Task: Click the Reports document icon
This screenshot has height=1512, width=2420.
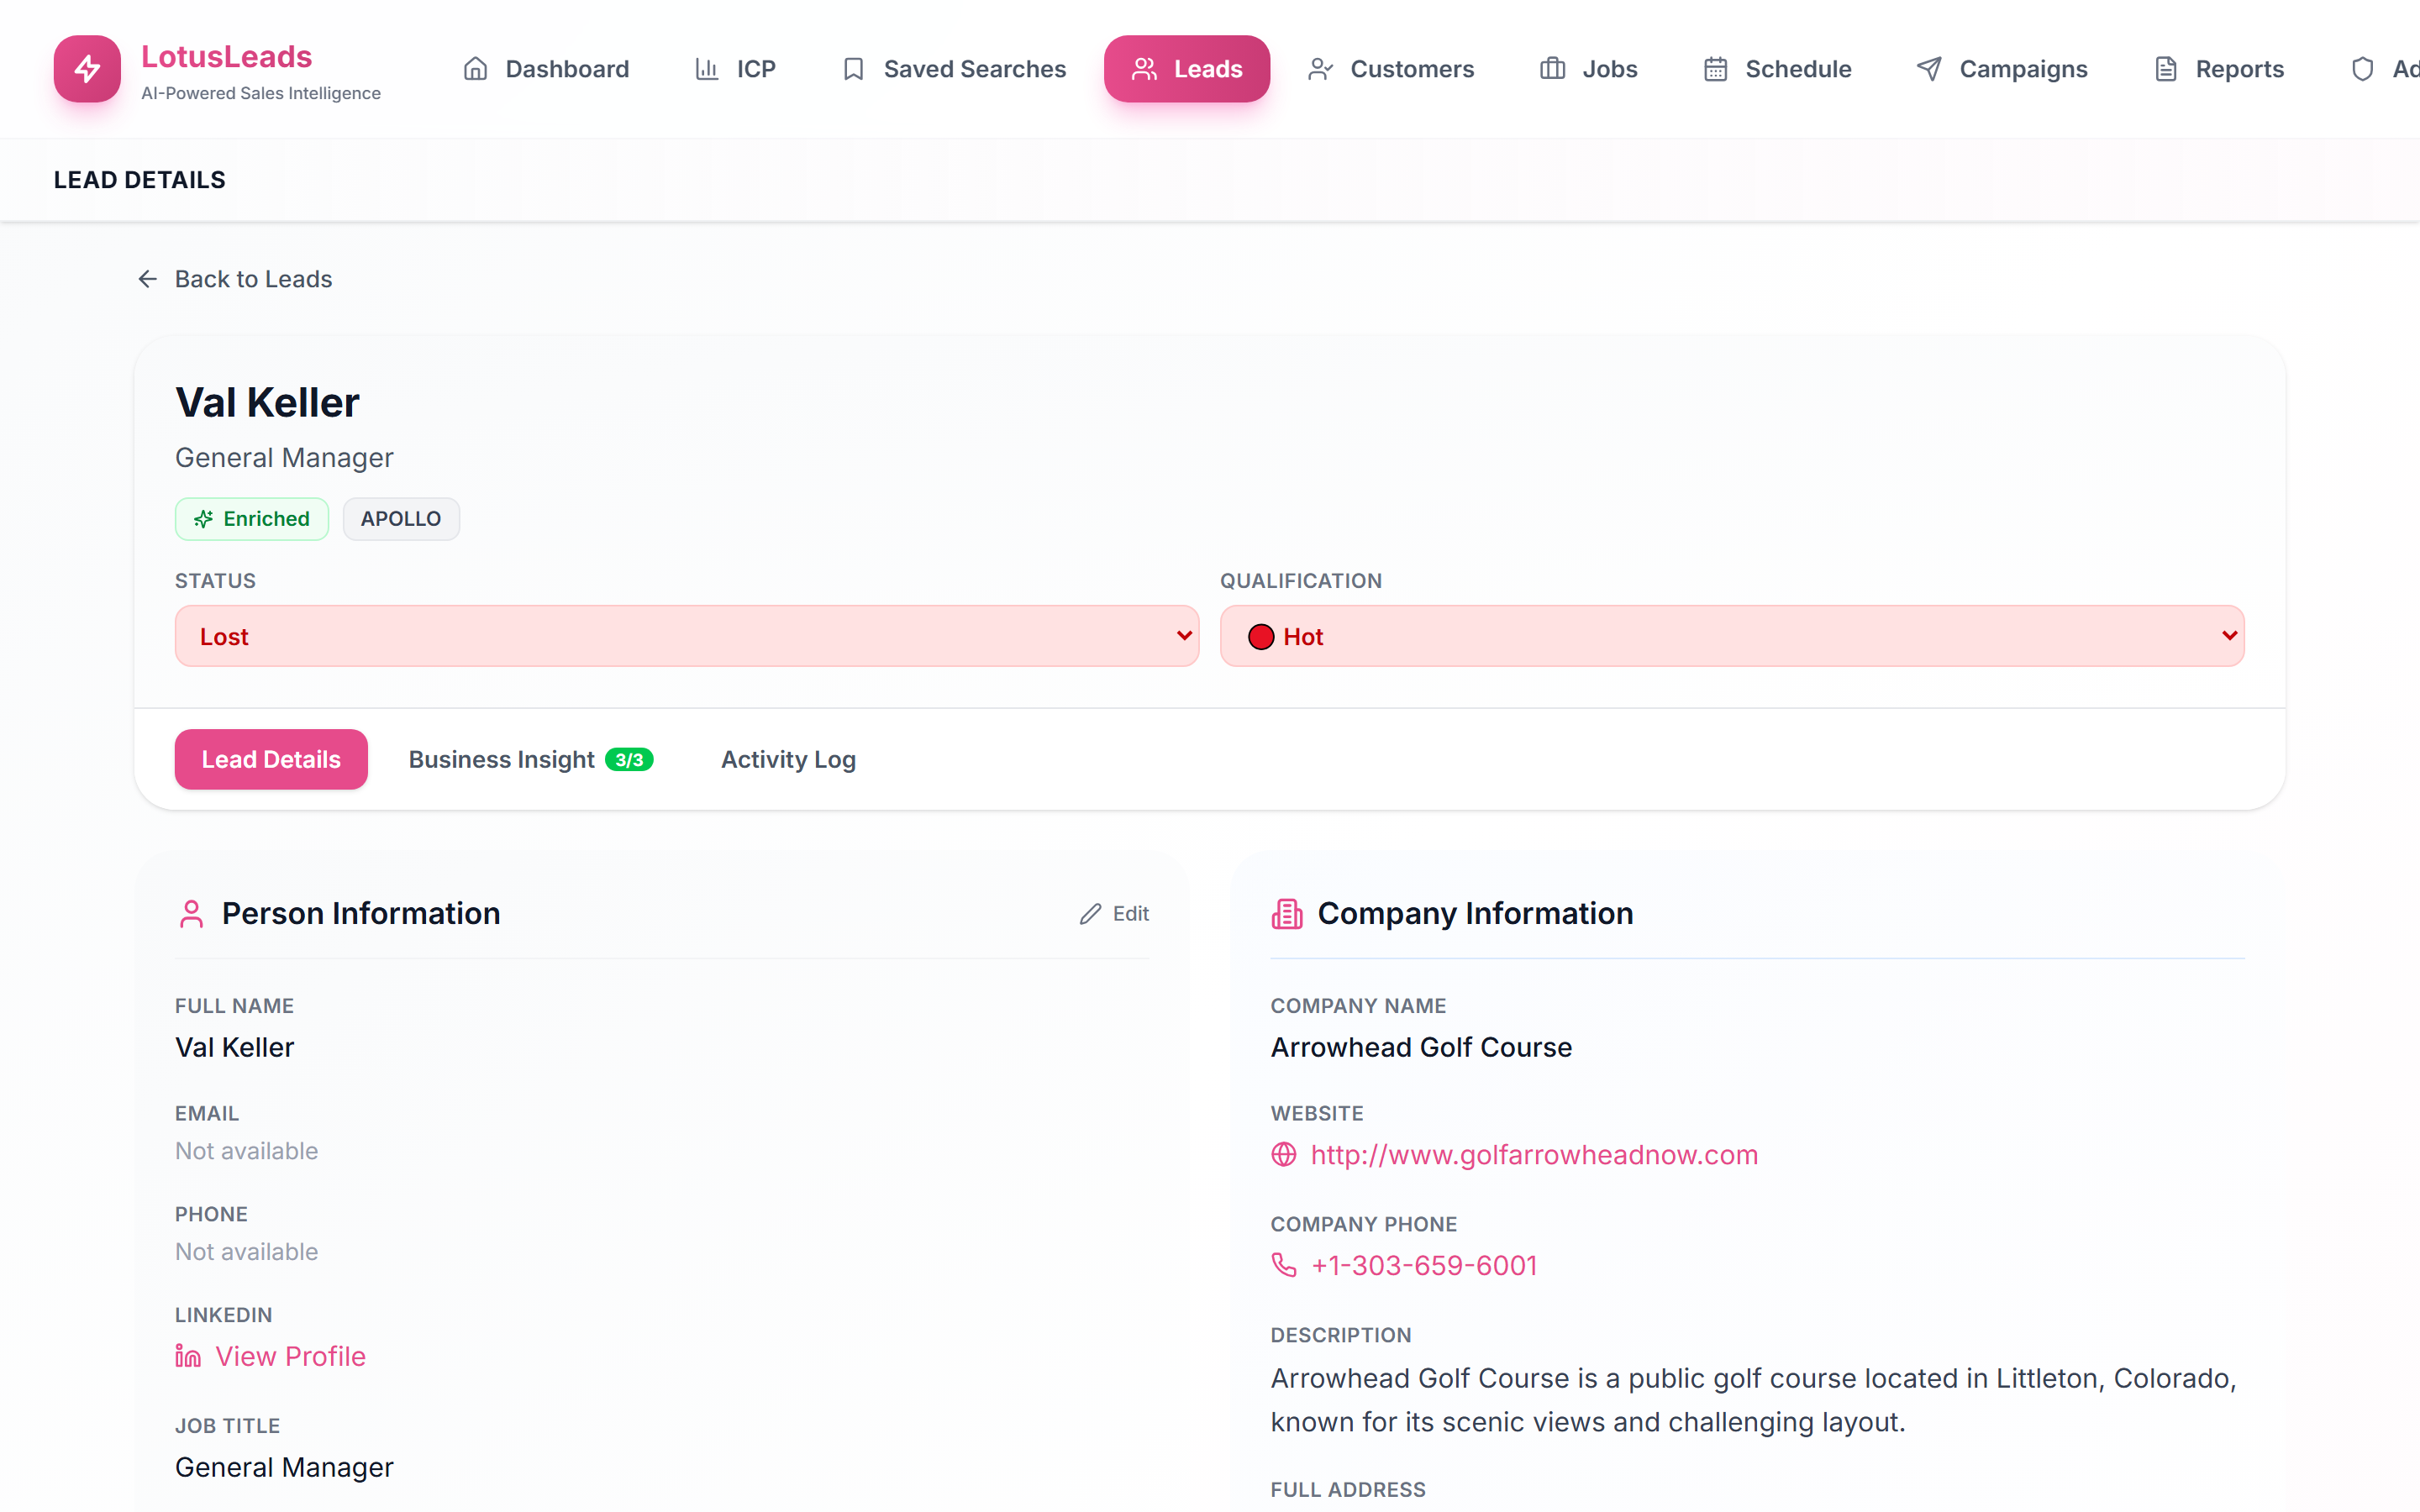Action: click(2166, 69)
